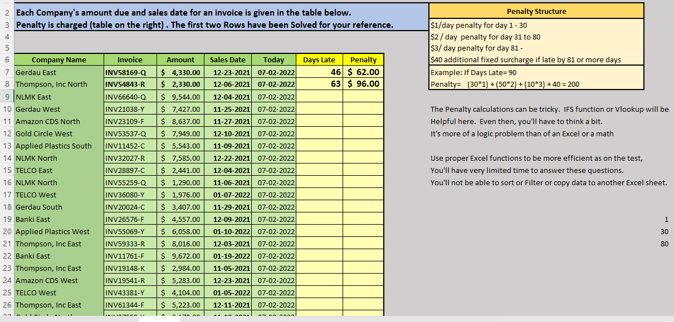The height and width of the screenshot is (322, 674).
Task: Click Applied Plastics South company cell
Action: tap(59, 146)
